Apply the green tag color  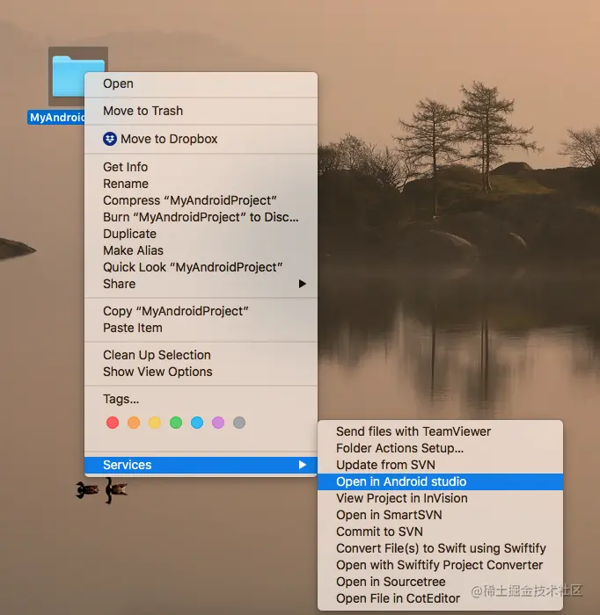pyautogui.click(x=176, y=423)
